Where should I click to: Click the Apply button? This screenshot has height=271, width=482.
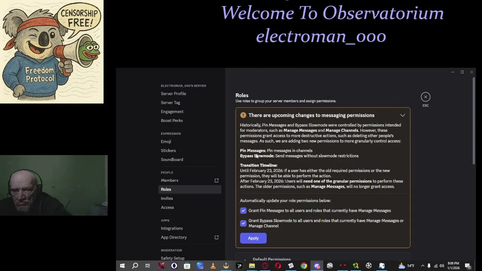point(253,238)
